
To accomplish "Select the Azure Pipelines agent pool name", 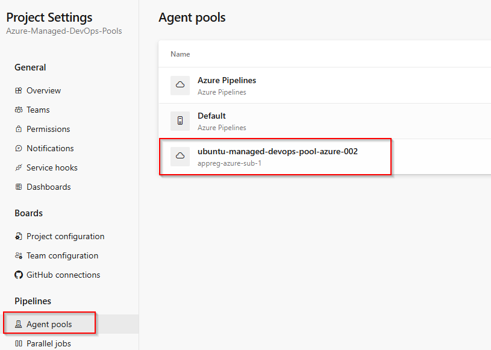I will [x=227, y=80].
